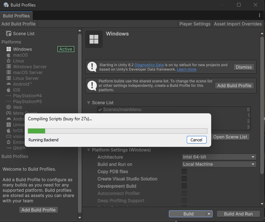Click the shared scene list warning icon
The height and width of the screenshot is (222, 265).
pyautogui.click(x=92, y=85)
